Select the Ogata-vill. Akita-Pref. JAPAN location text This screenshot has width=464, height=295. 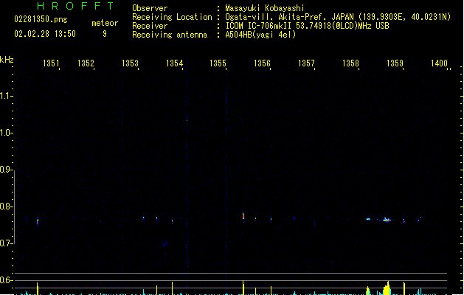tap(338, 17)
